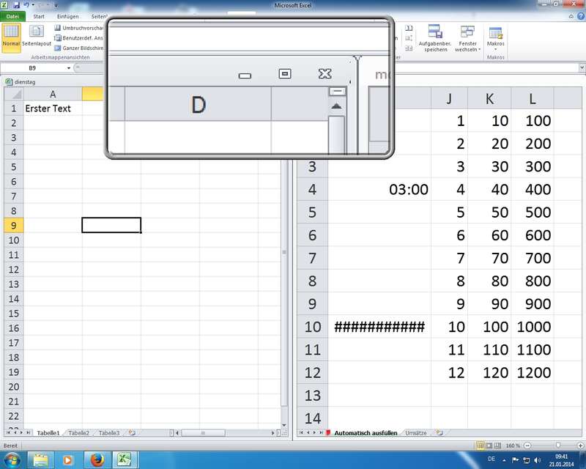Switch to Tabelle2 sheet tab

[79, 432]
